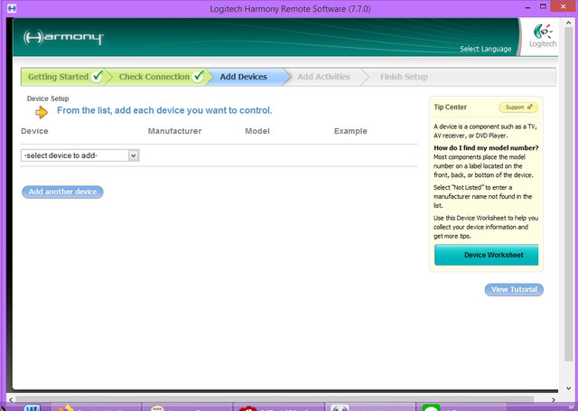Click the "Device" column header

34,131
